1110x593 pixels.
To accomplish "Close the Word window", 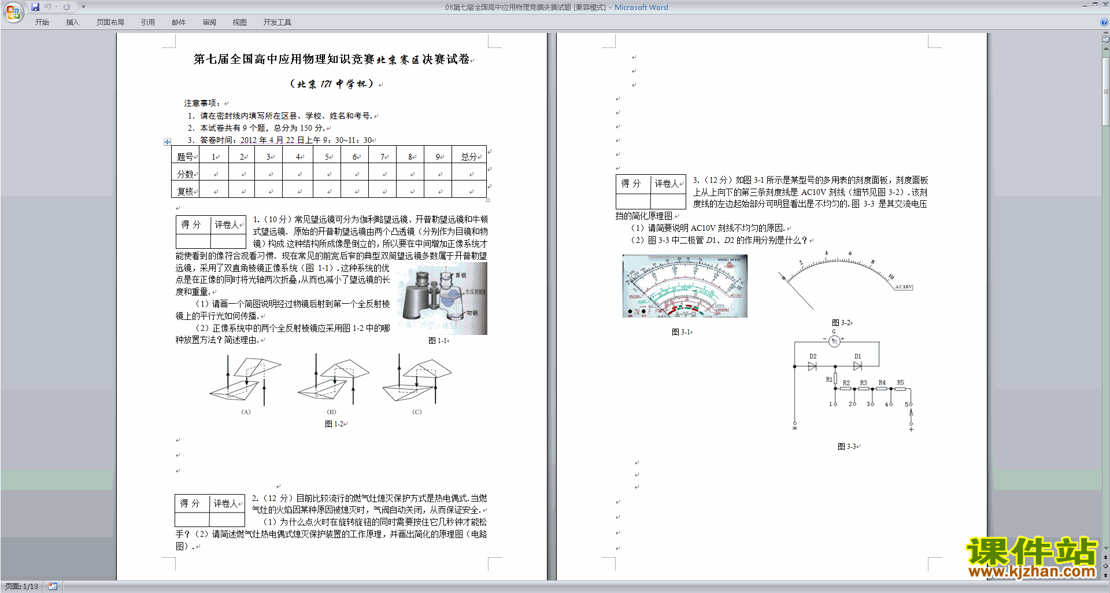I will [1105, 5].
